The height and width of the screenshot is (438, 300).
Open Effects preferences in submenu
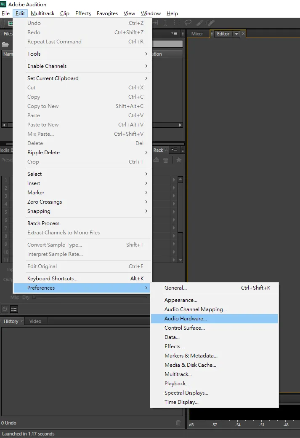pos(214,347)
